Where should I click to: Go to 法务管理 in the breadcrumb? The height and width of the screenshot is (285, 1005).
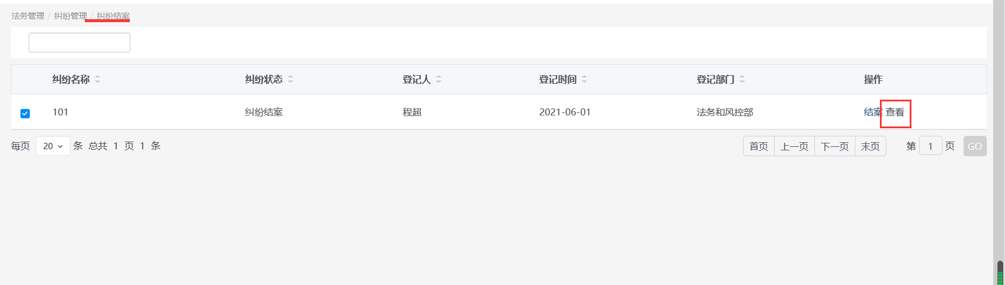[28, 16]
